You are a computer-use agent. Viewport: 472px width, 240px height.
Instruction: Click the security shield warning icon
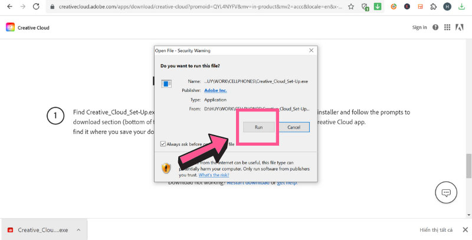coord(166,168)
